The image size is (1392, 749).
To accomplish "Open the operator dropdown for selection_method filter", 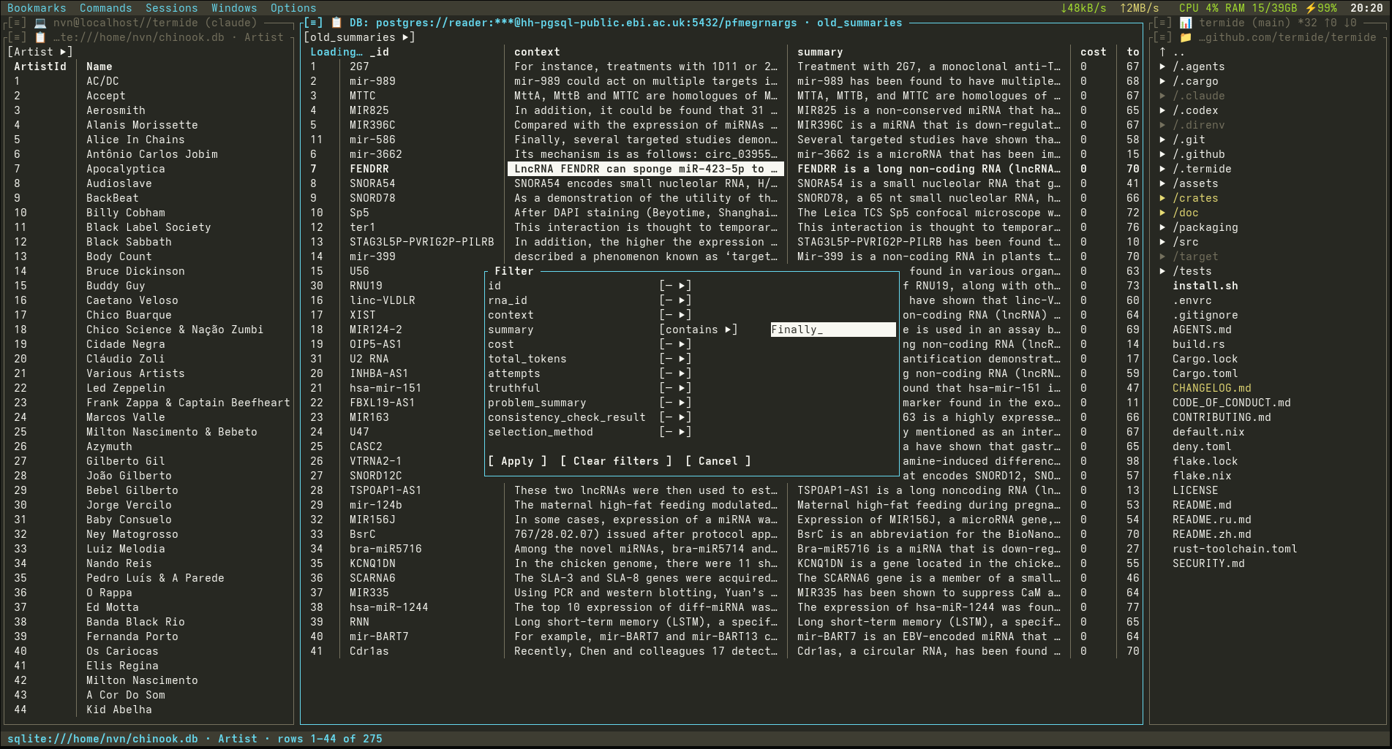I will pyautogui.click(x=675, y=432).
